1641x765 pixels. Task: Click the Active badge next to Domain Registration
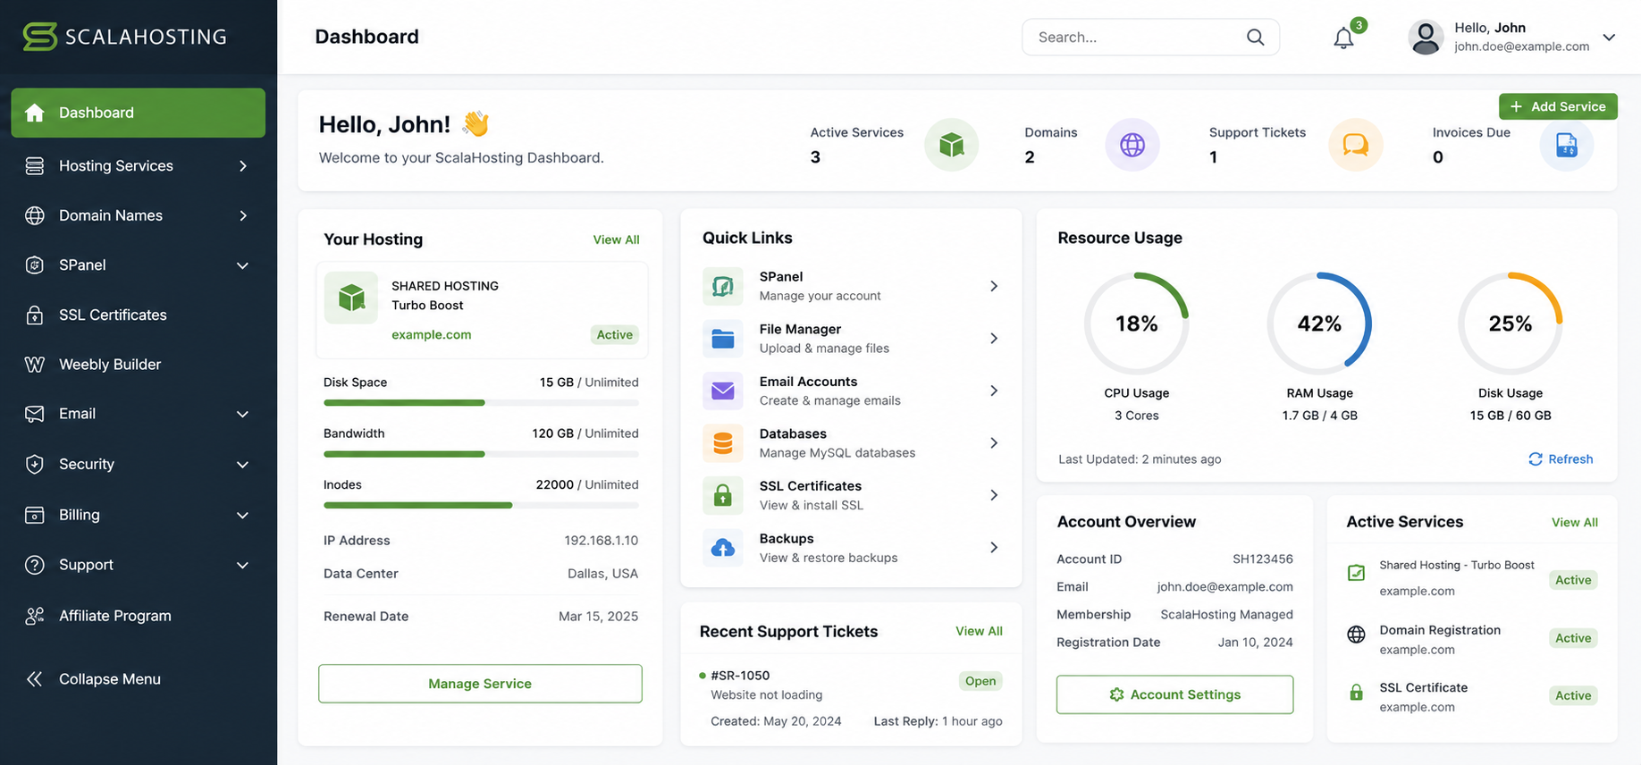pyautogui.click(x=1573, y=638)
